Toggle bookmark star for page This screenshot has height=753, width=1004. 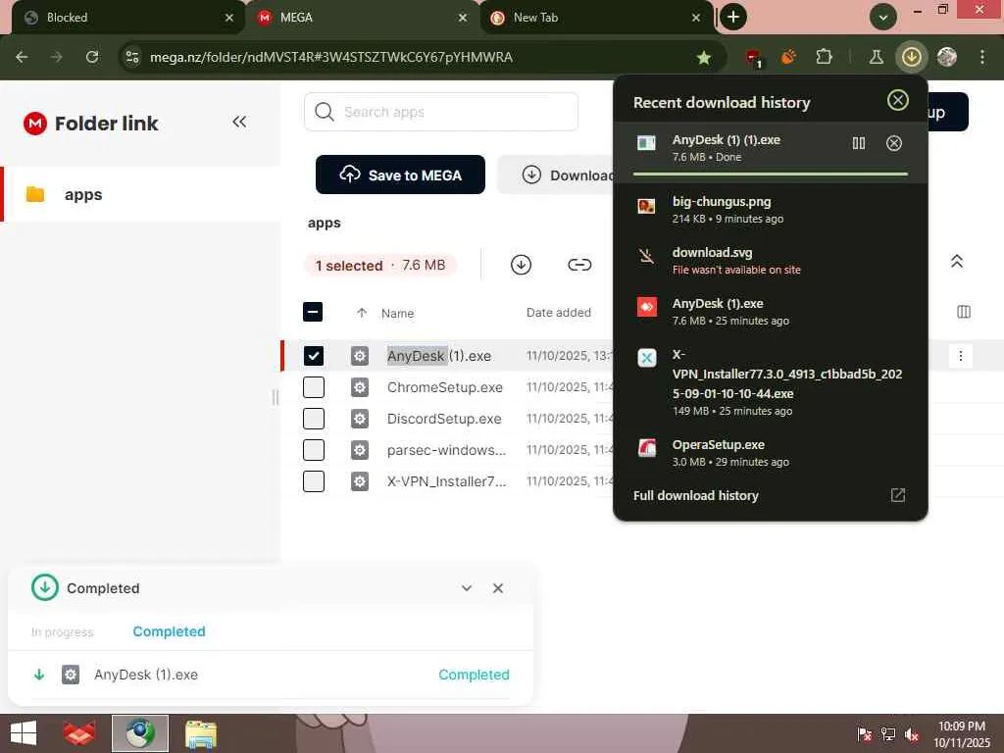(x=704, y=58)
